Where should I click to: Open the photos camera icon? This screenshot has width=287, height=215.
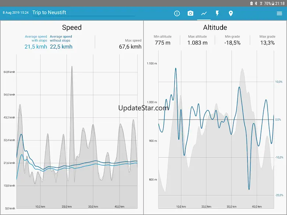click(x=190, y=14)
